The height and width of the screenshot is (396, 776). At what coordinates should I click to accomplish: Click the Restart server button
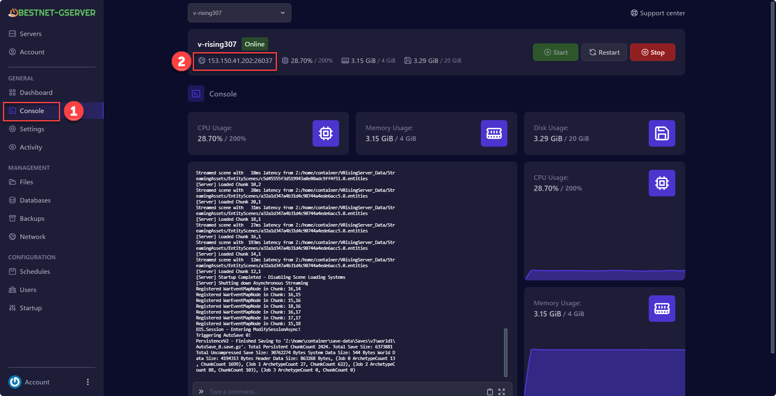coord(604,52)
